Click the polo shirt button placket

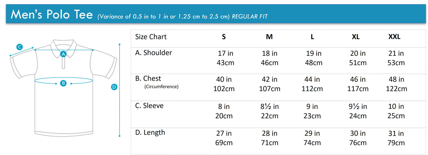(x=63, y=63)
